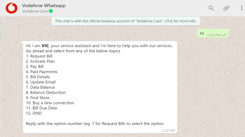The image size is (245, 137).
Task: Click the official business account notice
Action: pos(126,21)
